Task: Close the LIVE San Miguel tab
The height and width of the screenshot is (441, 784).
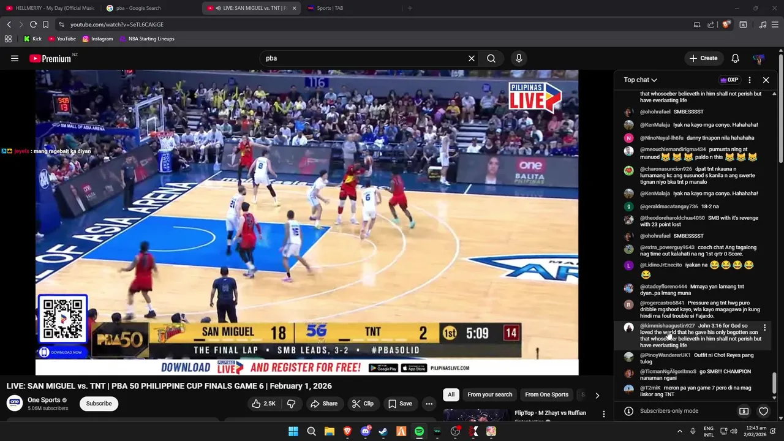Action: pos(294,8)
